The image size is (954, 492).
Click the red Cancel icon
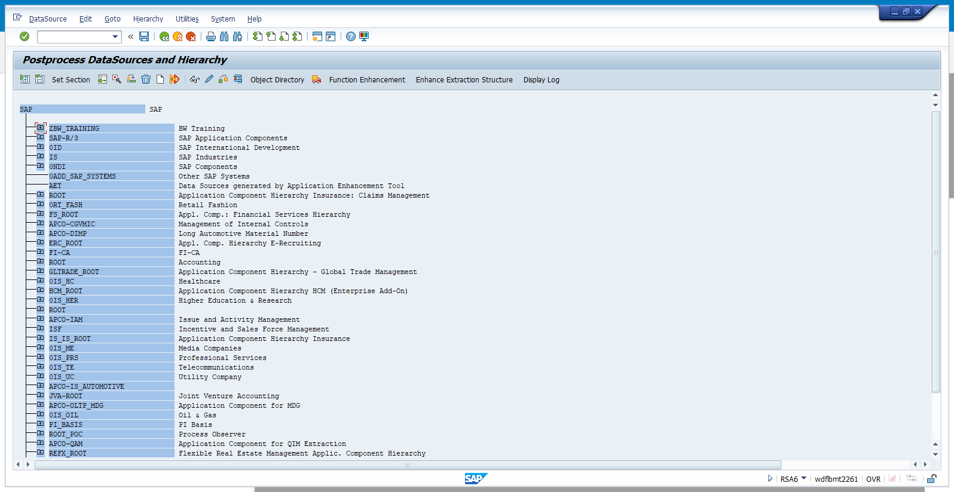tap(191, 36)
